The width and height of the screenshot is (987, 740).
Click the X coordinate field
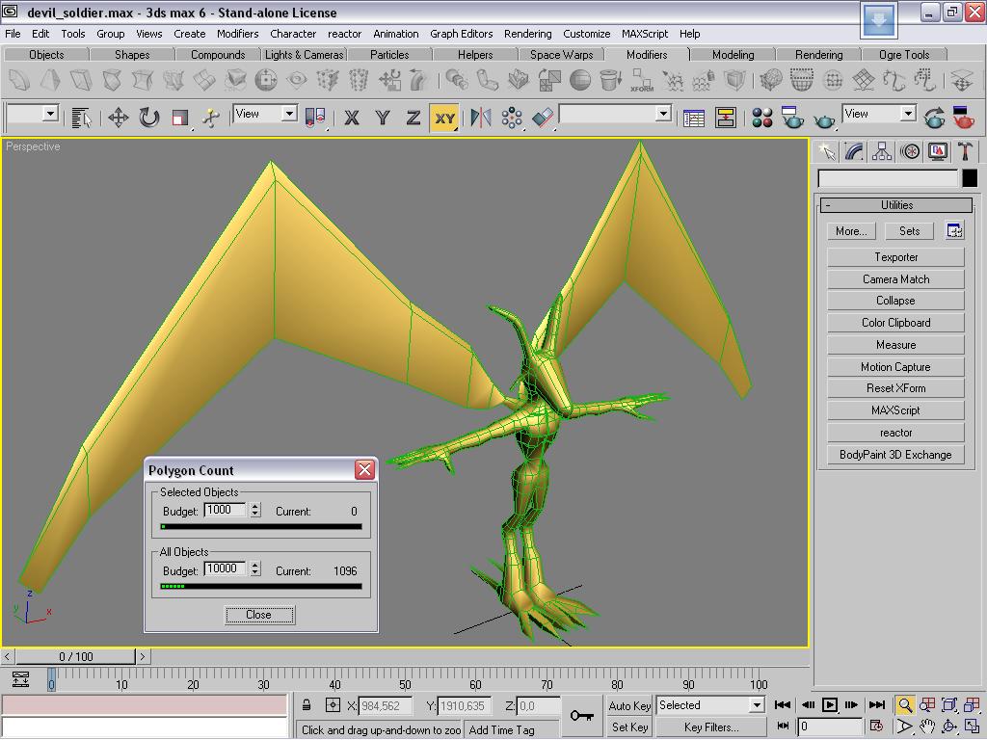[385, 706]
